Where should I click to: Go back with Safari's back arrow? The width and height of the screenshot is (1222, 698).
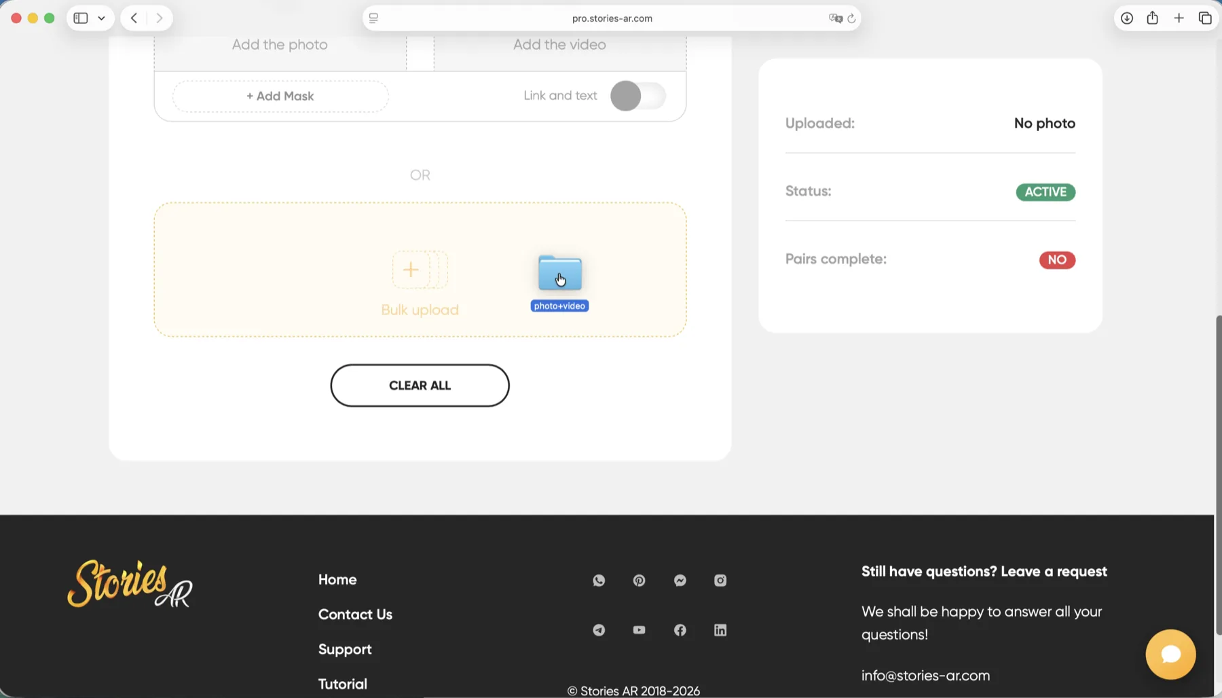pyautogui.click(x=134, y=18)
